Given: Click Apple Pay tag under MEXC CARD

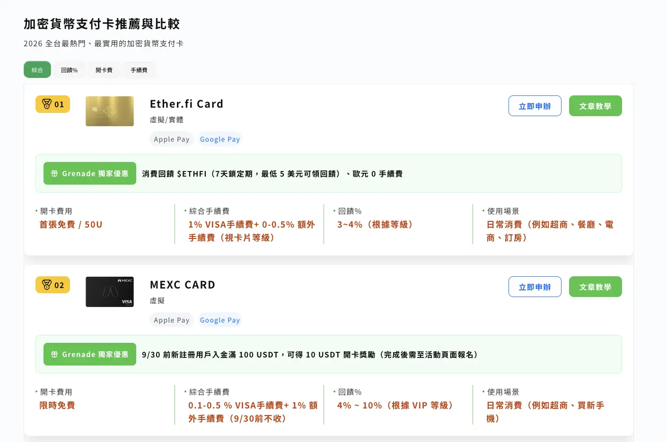Looking at the screenshot, I should tap(172, 320).
